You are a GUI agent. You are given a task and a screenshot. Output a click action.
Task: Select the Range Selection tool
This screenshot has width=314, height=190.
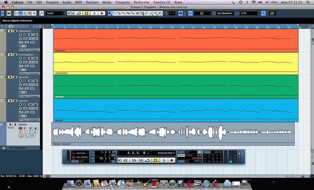pos(114,13)
